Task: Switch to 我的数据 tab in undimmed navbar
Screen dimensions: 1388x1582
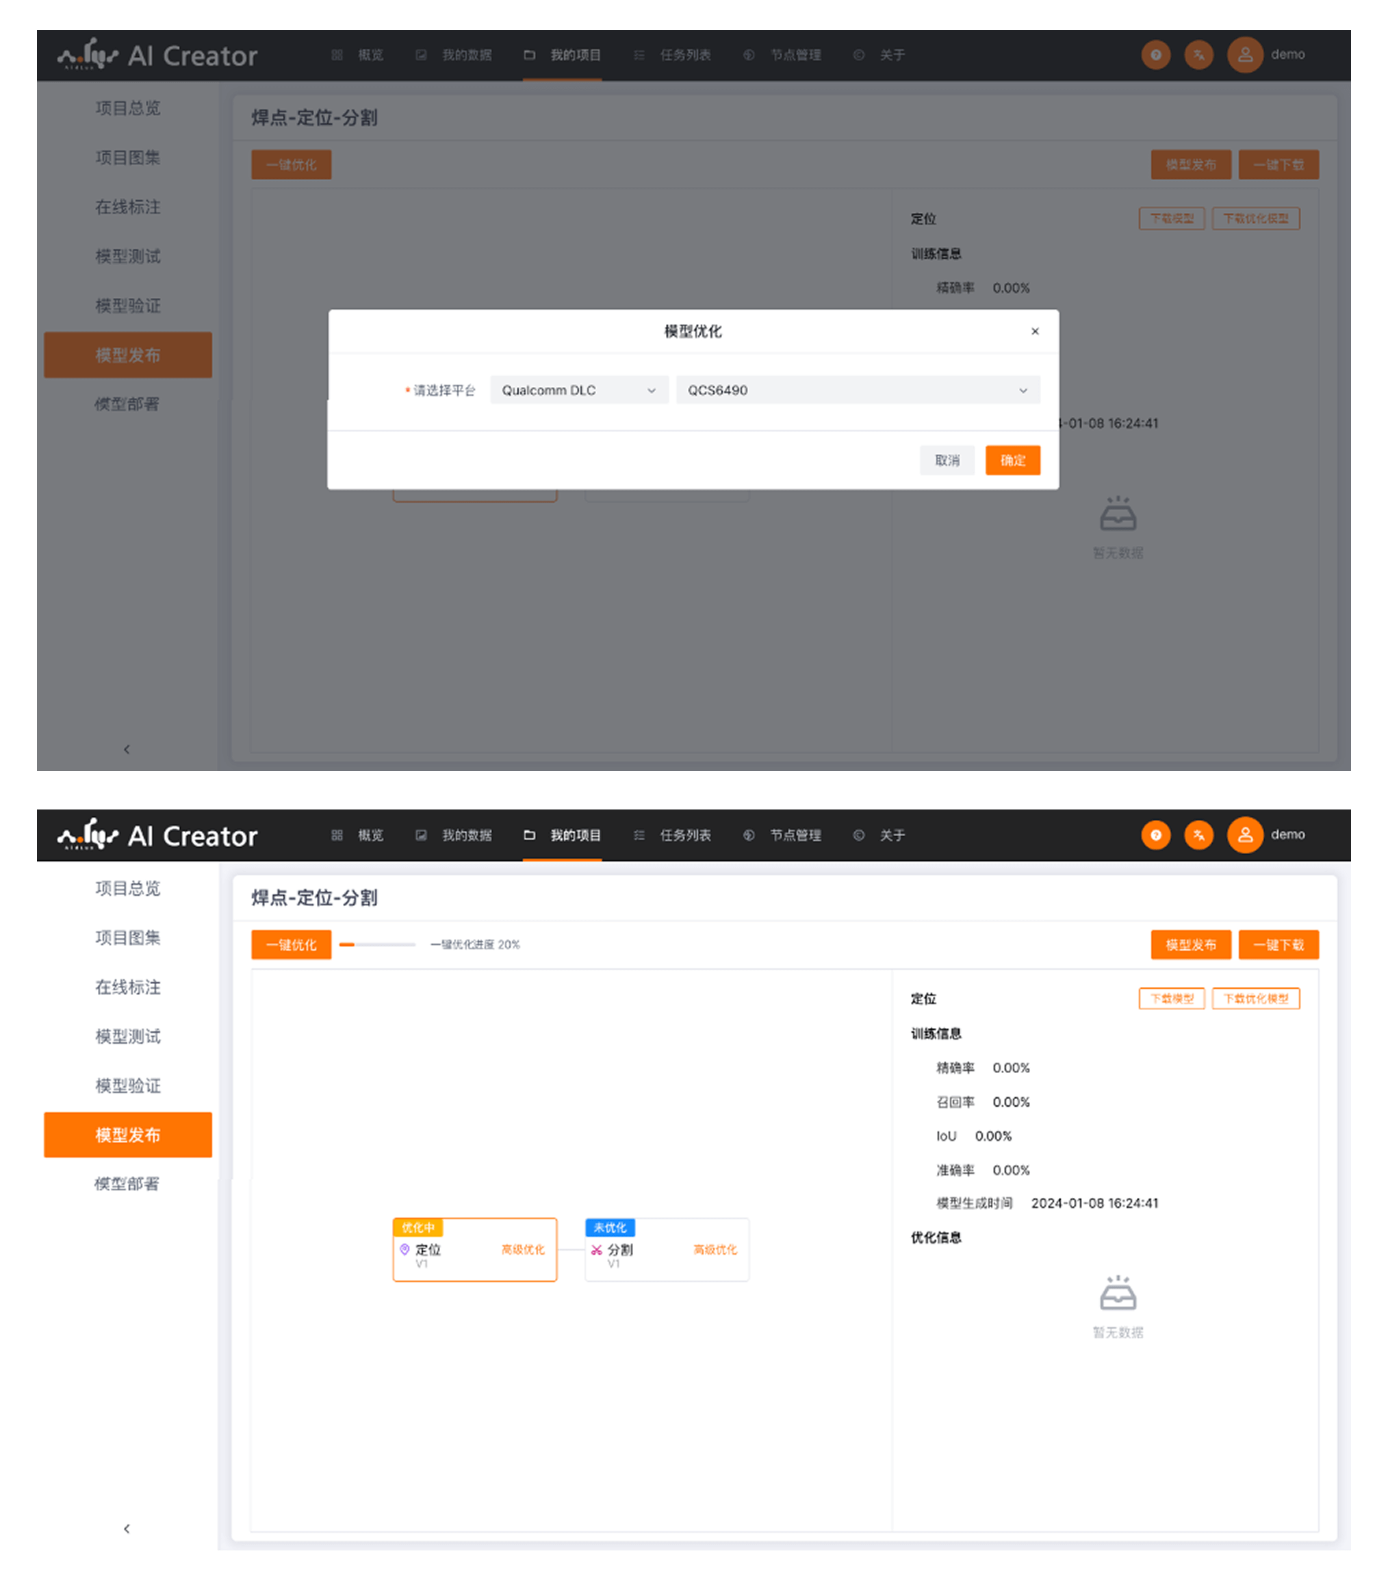Action: click(x=466, y=835)
